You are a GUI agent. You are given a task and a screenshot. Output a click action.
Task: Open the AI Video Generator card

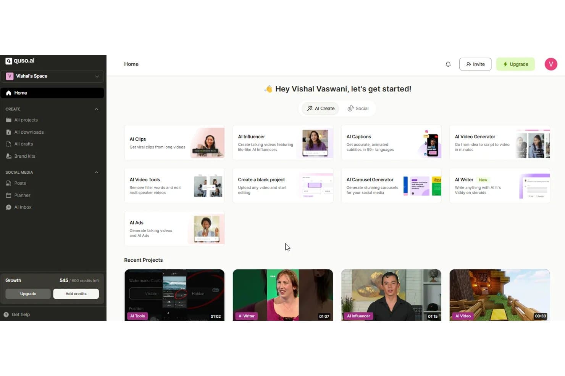coord(500,143)
